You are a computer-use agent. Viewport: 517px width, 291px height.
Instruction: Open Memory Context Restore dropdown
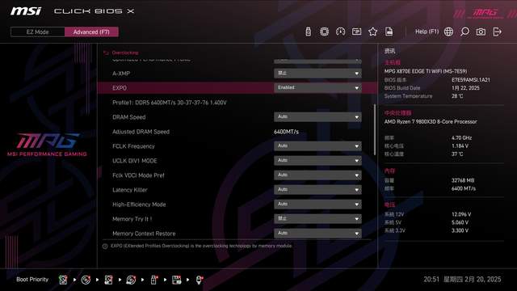[317, 234]
